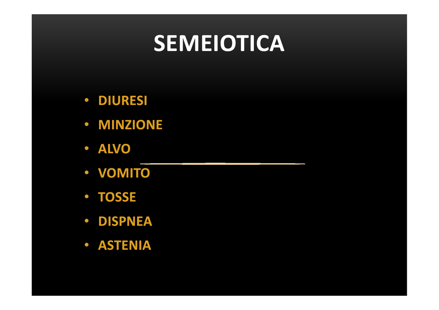This screenshot has width=439, height=310.
Task: Click the SEMEIOTICA slide title
Action: pyautogui.click(x=219, y=43)
